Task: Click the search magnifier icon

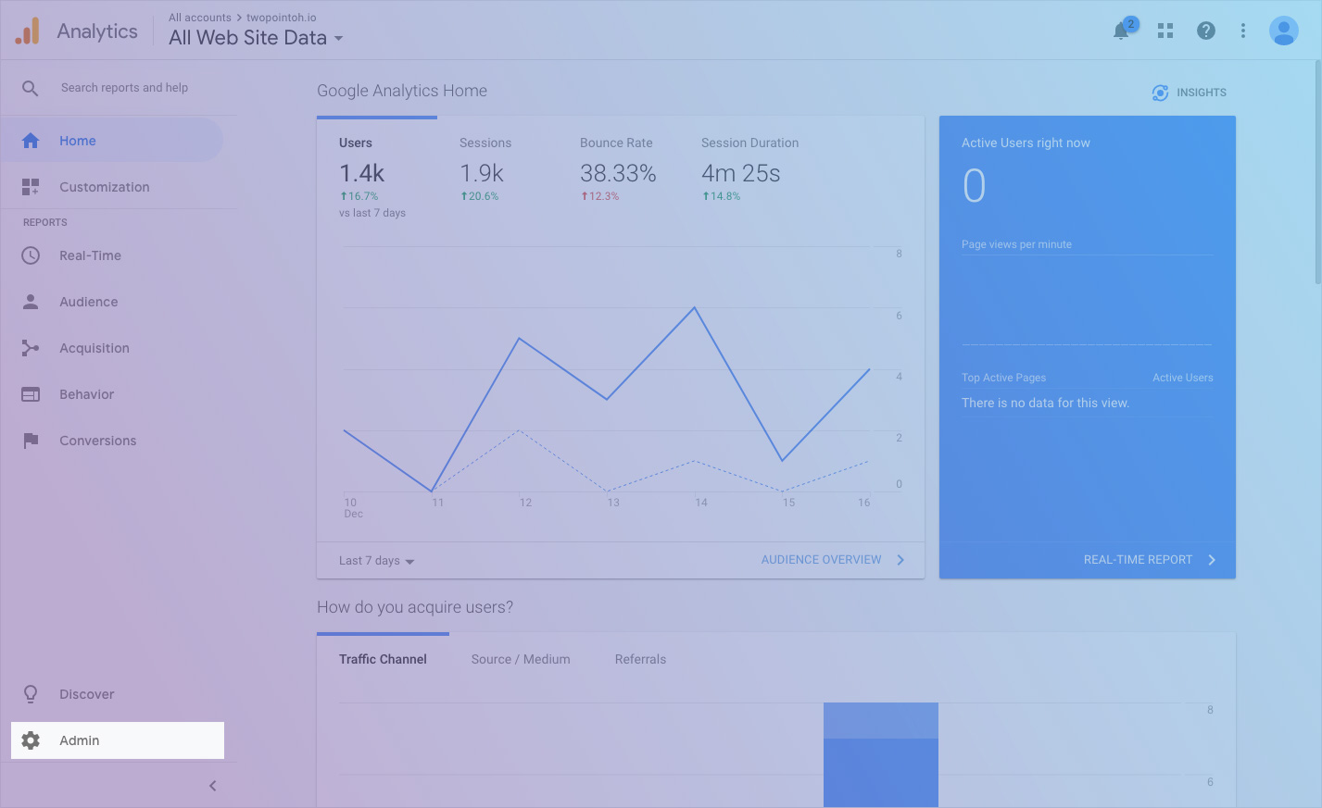Action: coord(31,88)
